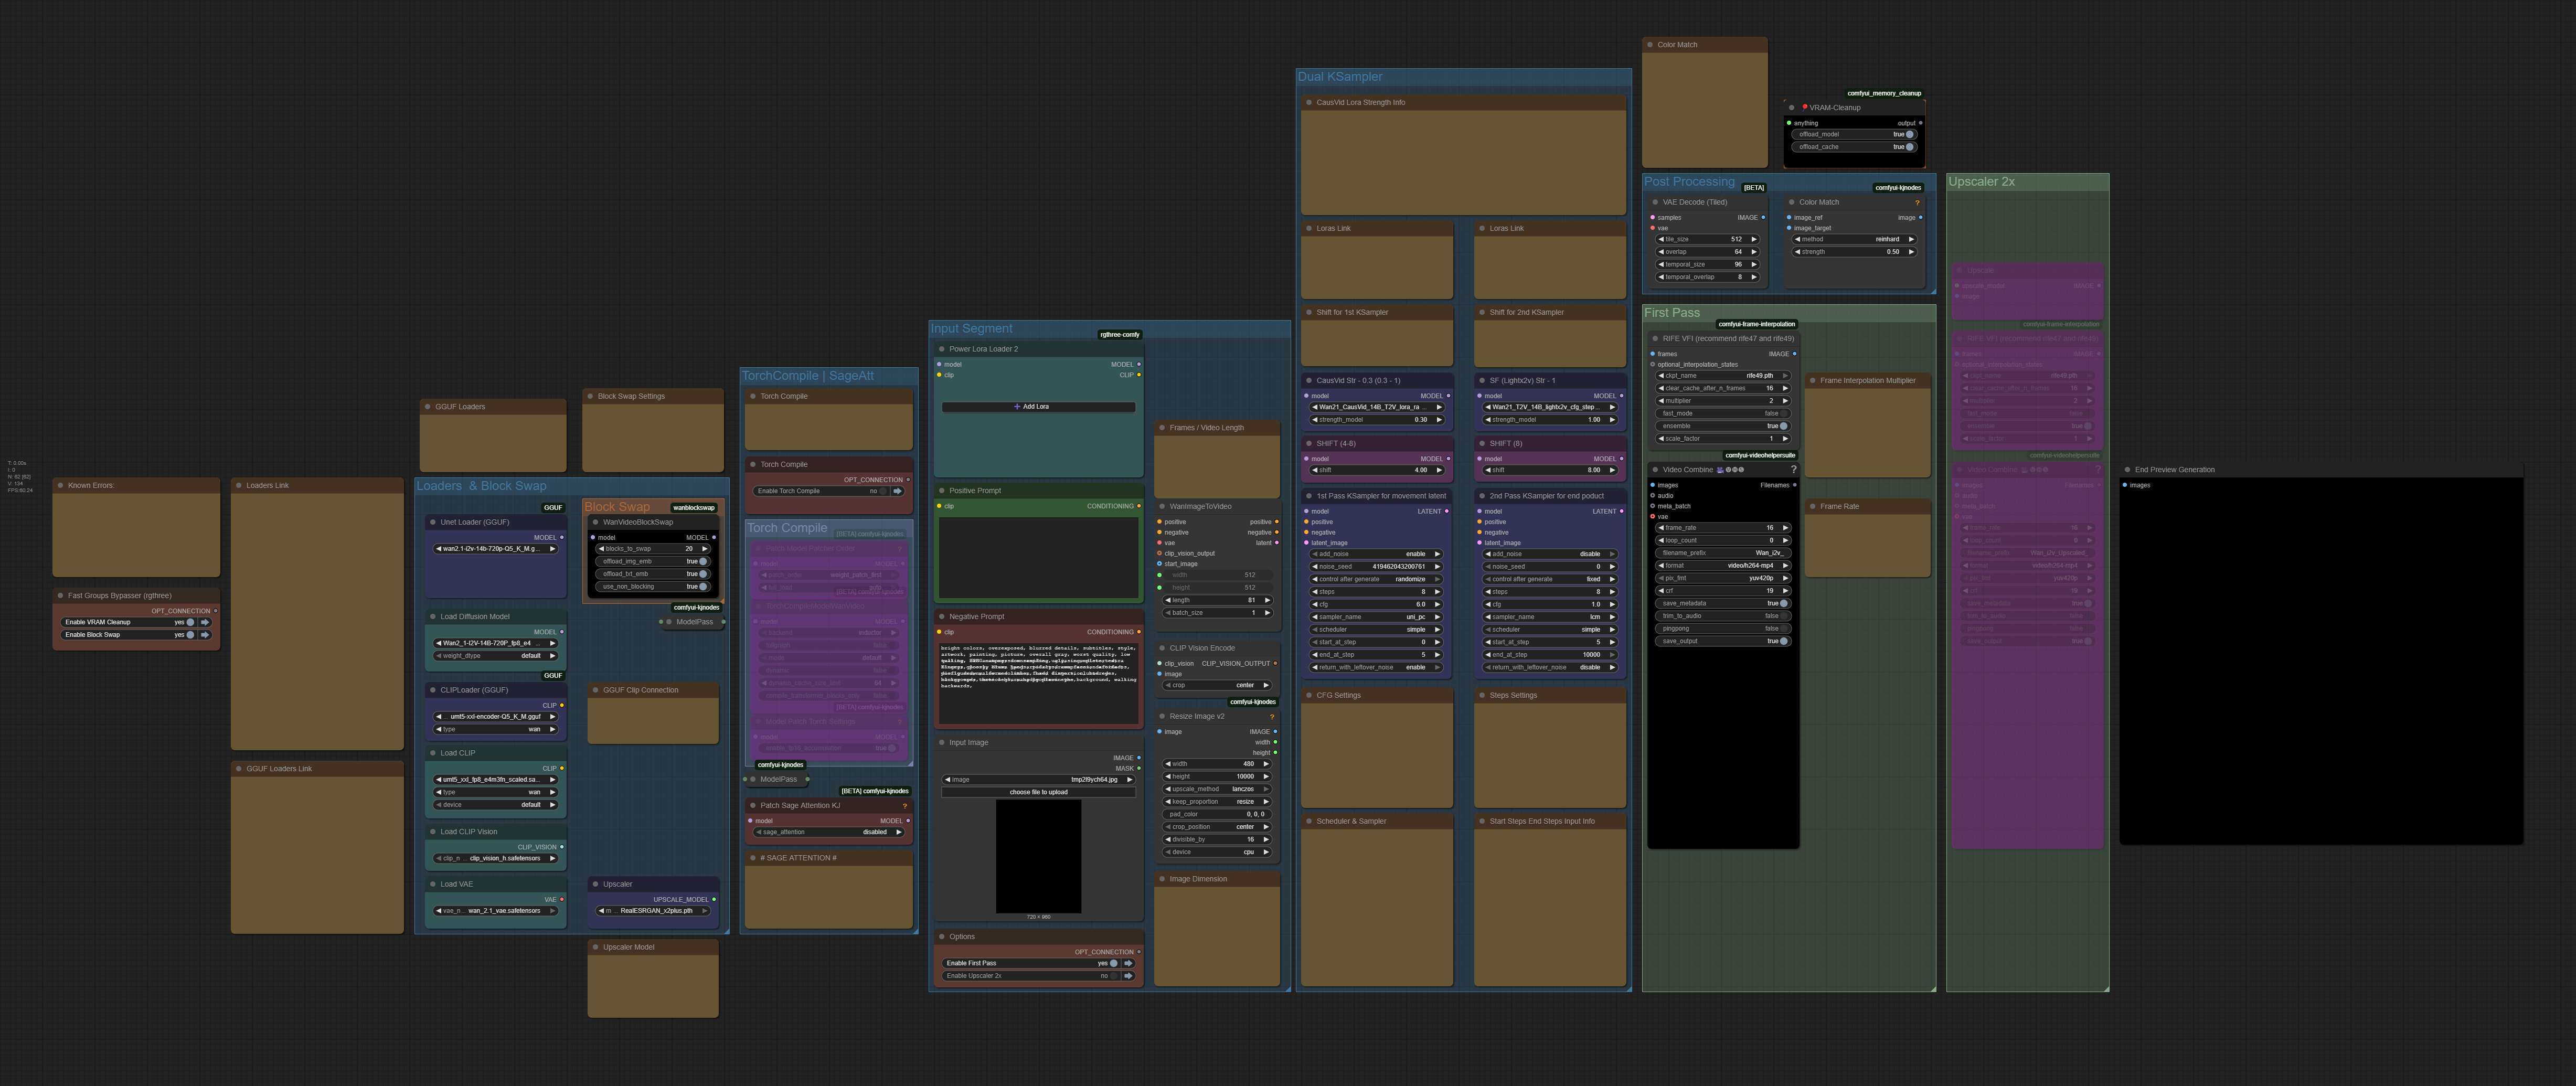This screenshot has height=1086, width=2576.
Task: Select the Input Segment group title
Action: 971,328
